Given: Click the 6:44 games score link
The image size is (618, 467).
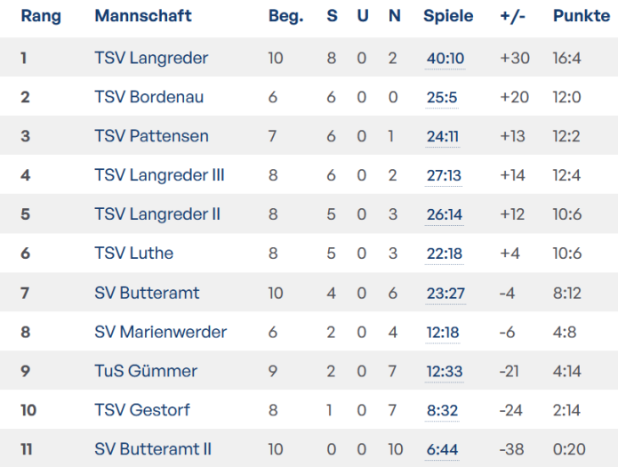Looking at the screenshot, I should pyautogui.click(x=442, y=450).
